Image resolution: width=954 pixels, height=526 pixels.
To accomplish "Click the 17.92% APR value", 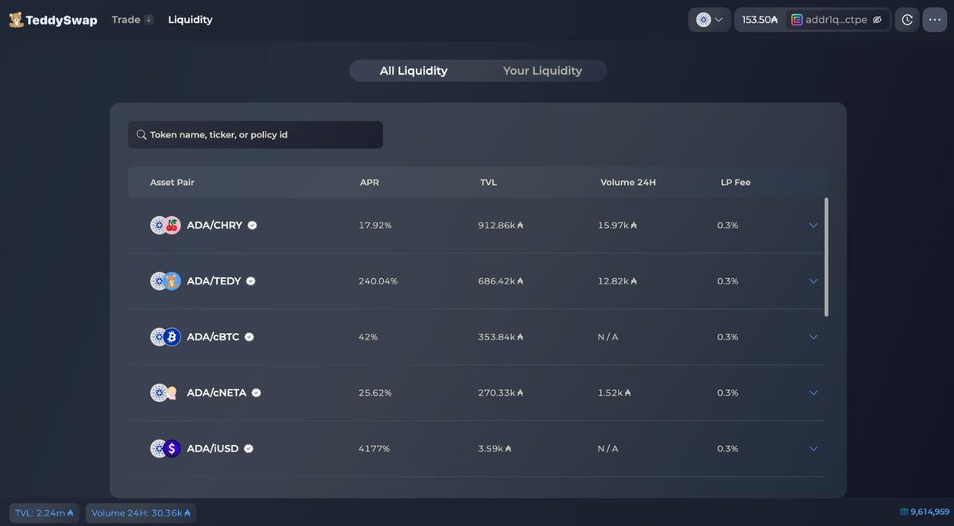I will [375, 226].
